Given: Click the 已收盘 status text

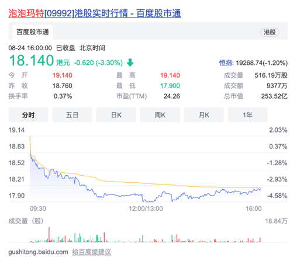Looking at the screenshot, I should coord(65,48).
